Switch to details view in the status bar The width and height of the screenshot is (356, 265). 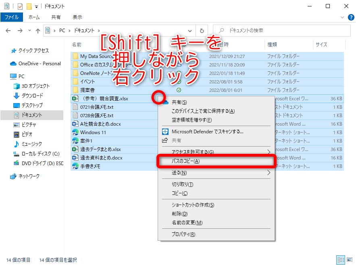point(341,260)
